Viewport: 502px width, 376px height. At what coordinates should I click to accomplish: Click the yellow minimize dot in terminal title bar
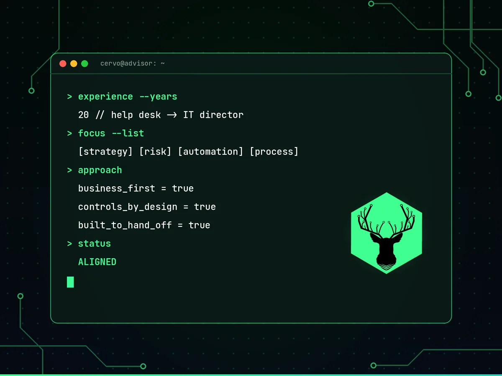pyautogui.click(x=74, y=64)
